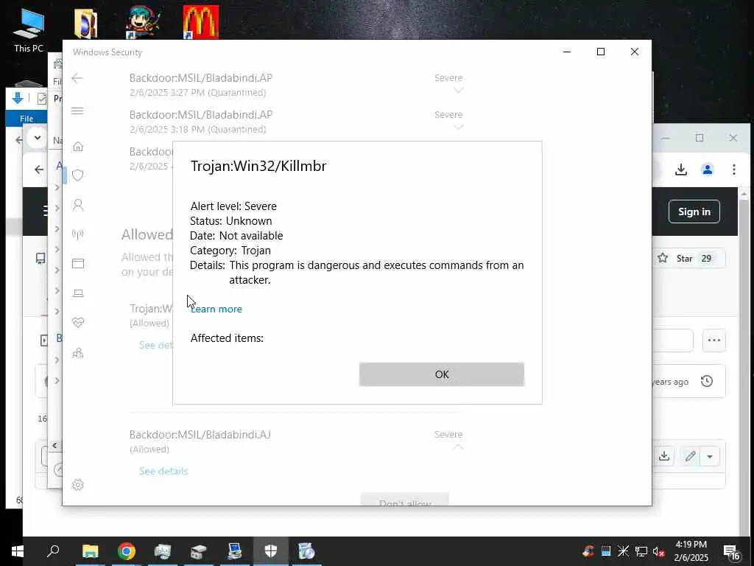Open File Explorer from the taskbar
Screen dimensions: 754x566
(90, 551)
